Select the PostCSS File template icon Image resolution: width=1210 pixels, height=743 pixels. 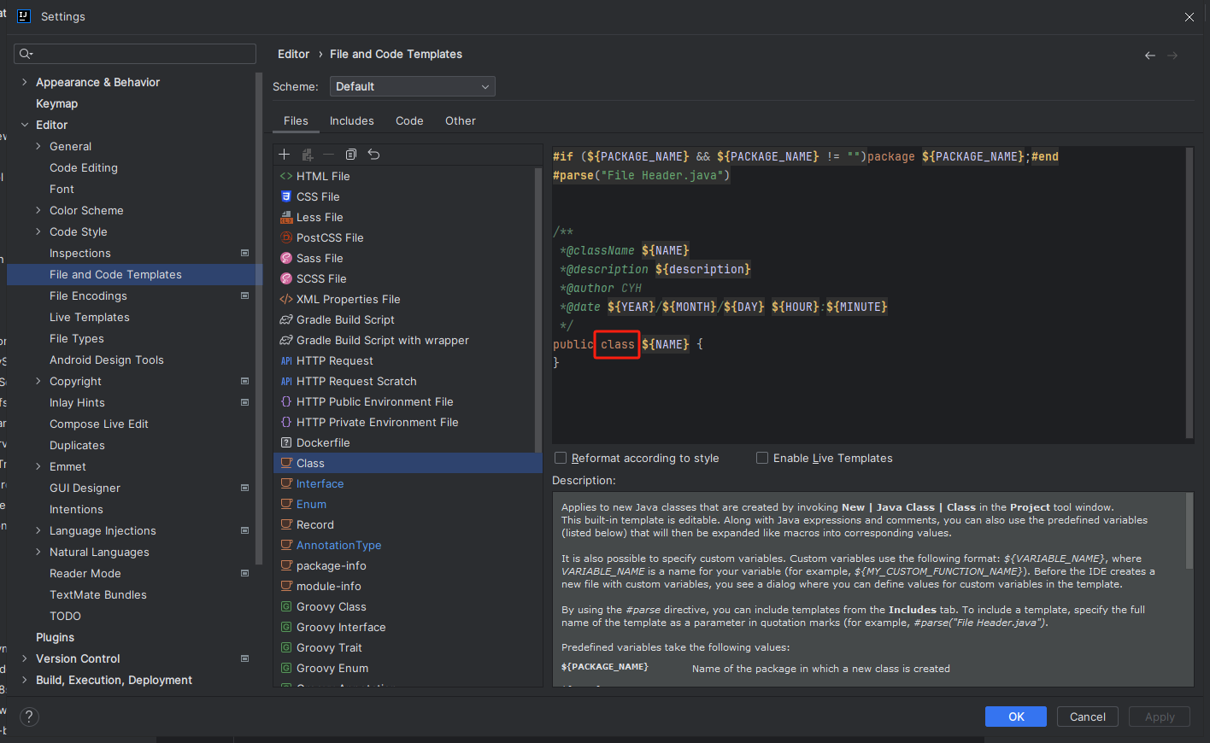click(286, 237)
